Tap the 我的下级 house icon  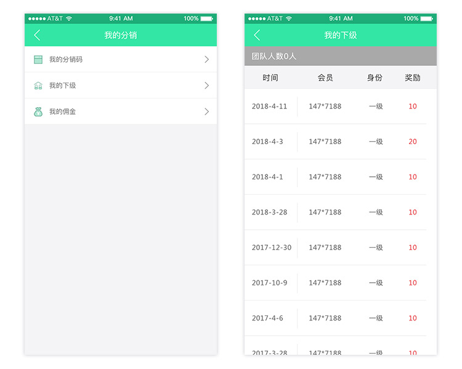tap(38, 86)
